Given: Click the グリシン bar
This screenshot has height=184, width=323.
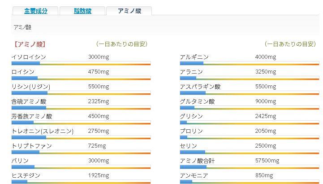Looking at the screenshot, I should [250, 123].
